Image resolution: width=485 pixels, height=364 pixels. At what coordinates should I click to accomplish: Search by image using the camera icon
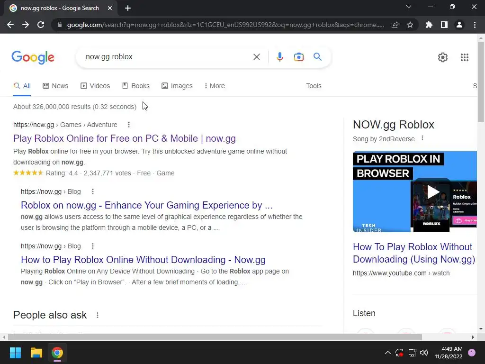[298, 57]
